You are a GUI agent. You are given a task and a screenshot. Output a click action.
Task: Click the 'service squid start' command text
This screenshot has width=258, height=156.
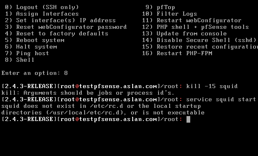[221, 100]
